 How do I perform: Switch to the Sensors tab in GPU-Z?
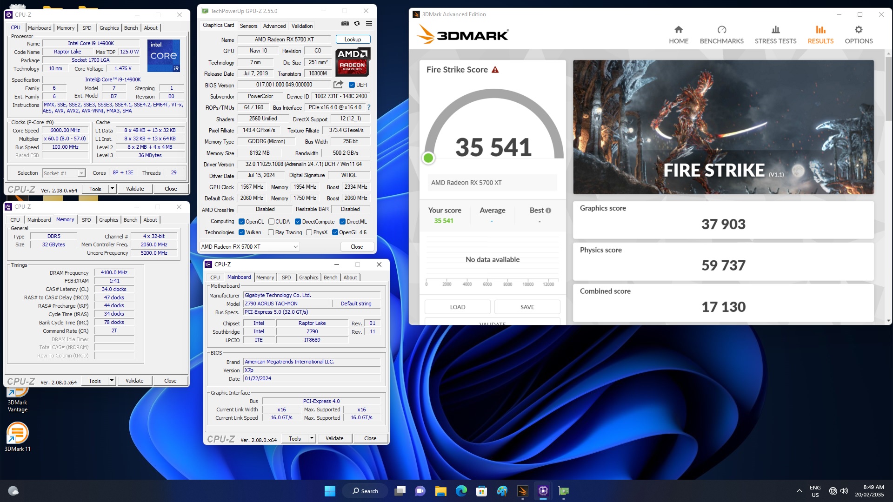[x=248, y=26]
